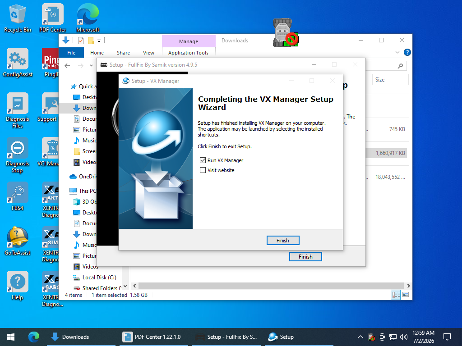Open Diagnosis Files desktop icon
This screenshot has height=346, width=462.
pyautogui.click(x=18, y=110)
